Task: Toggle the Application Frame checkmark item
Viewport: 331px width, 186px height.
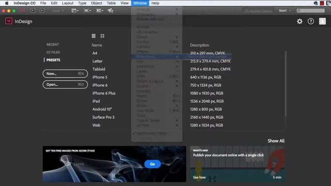Action: coord(156,133)
